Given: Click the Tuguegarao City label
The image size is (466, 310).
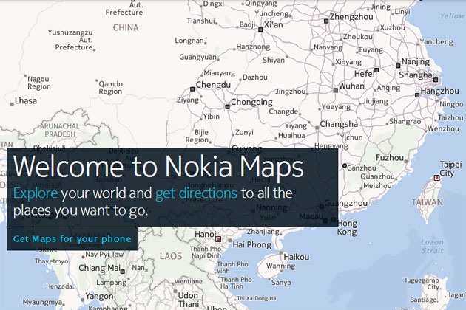Looking at the screenshot, I should pos(422,283).
